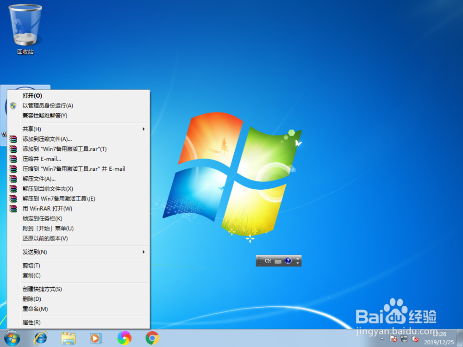Click the network tray icon

pyautogui.click(x=404, y=339)
